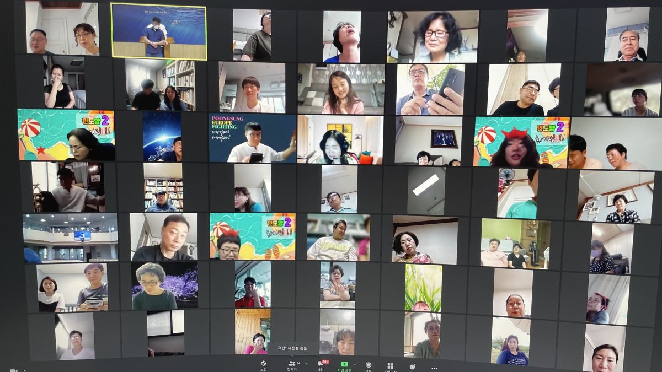Select the POONGSUNG EUROPE FIGHTING video tile

tap(252, 138)
